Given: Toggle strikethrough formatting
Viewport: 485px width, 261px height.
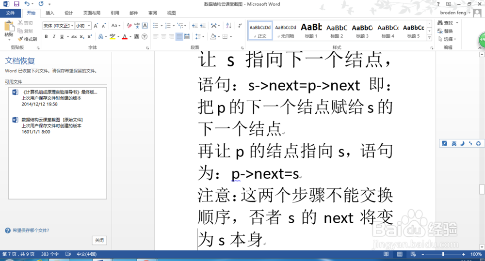Looking at the screenshot, I should 74,36.
